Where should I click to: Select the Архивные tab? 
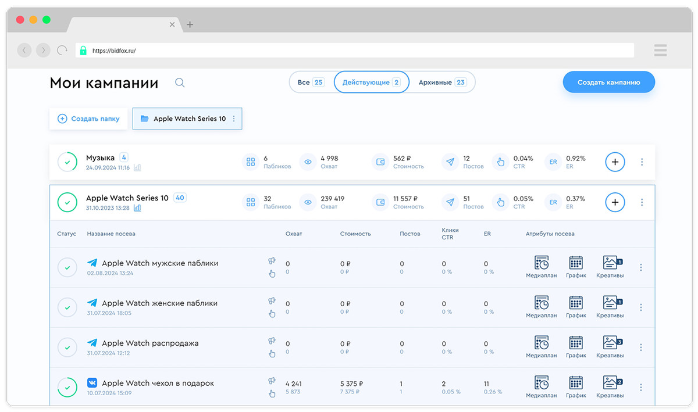[442, 83]
